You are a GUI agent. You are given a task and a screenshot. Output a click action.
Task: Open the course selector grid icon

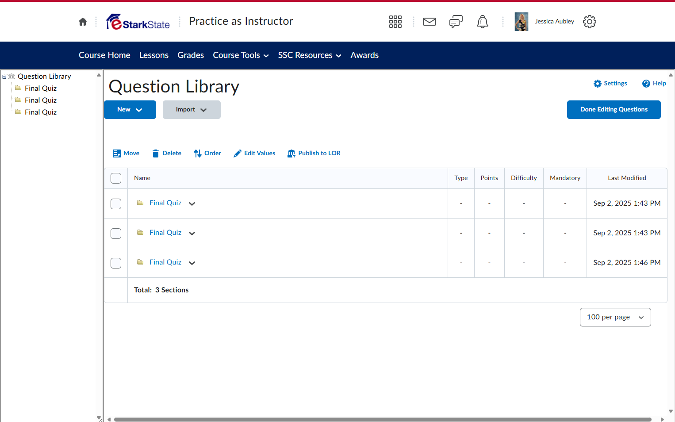[x=395, y=22]
